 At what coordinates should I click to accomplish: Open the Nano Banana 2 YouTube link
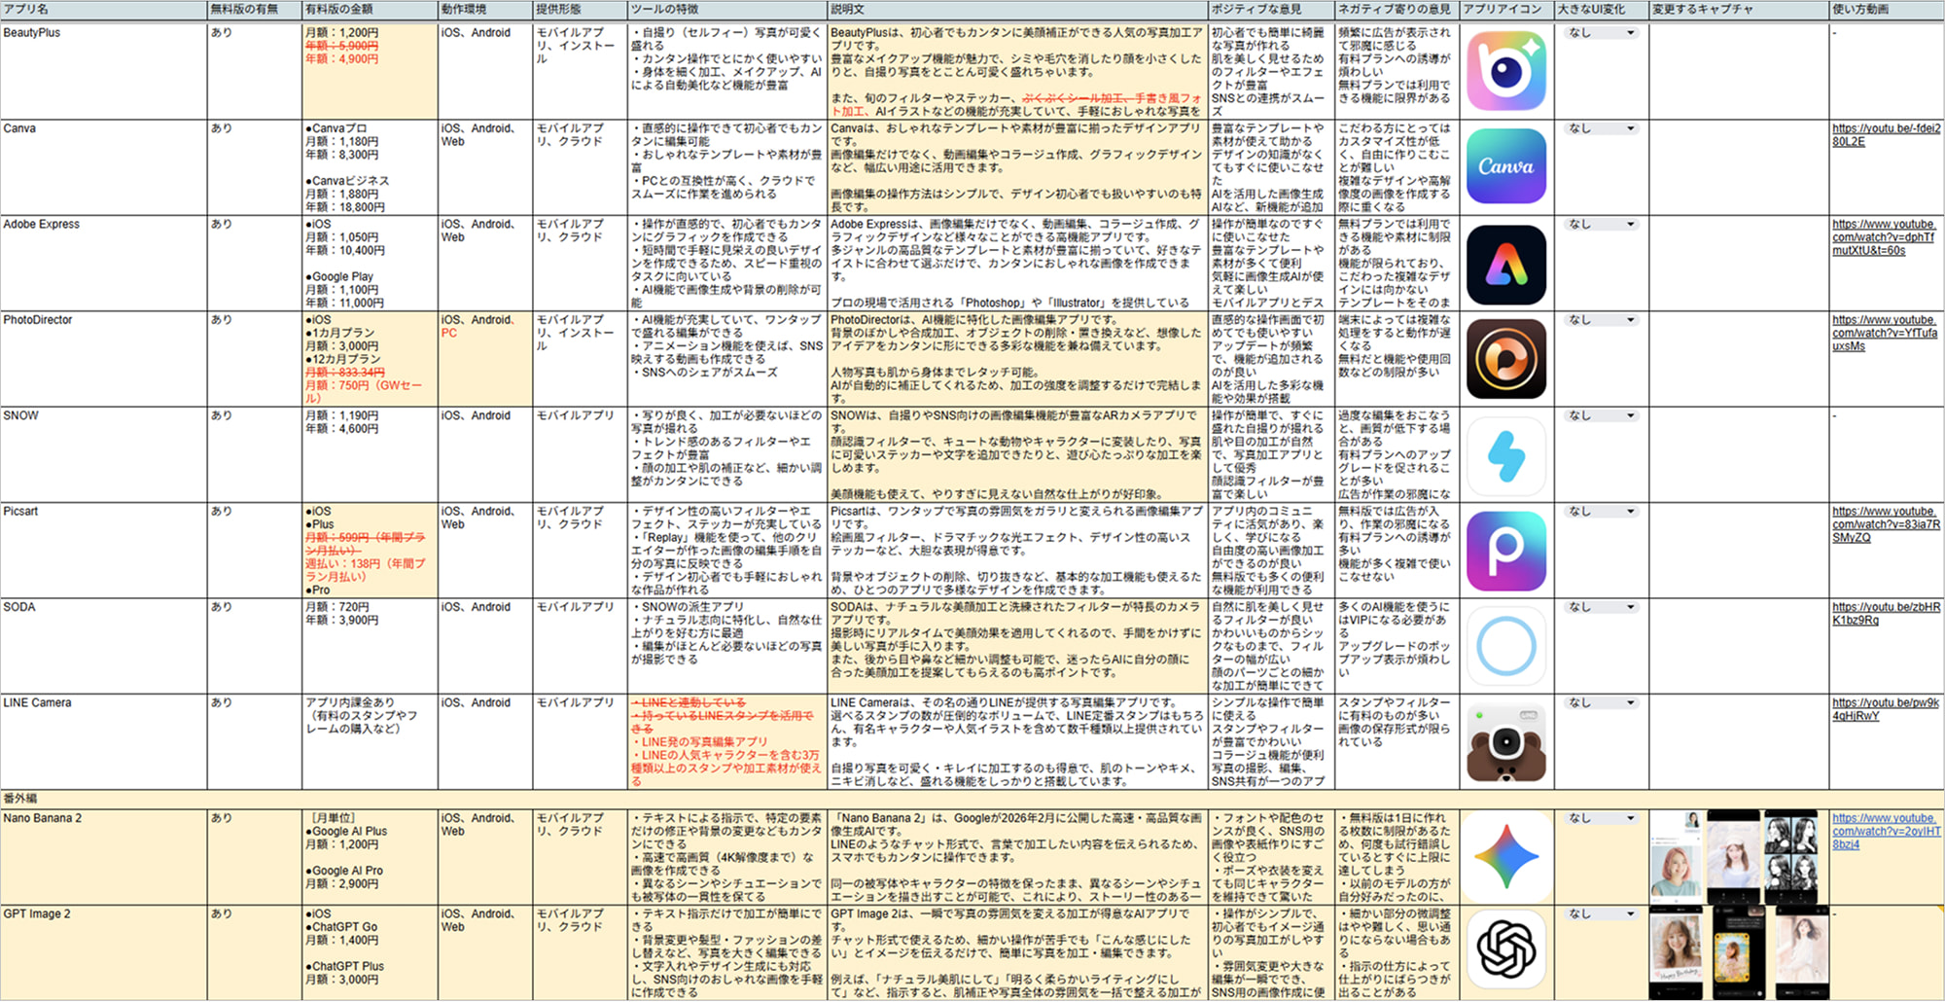pos(1886,831)
